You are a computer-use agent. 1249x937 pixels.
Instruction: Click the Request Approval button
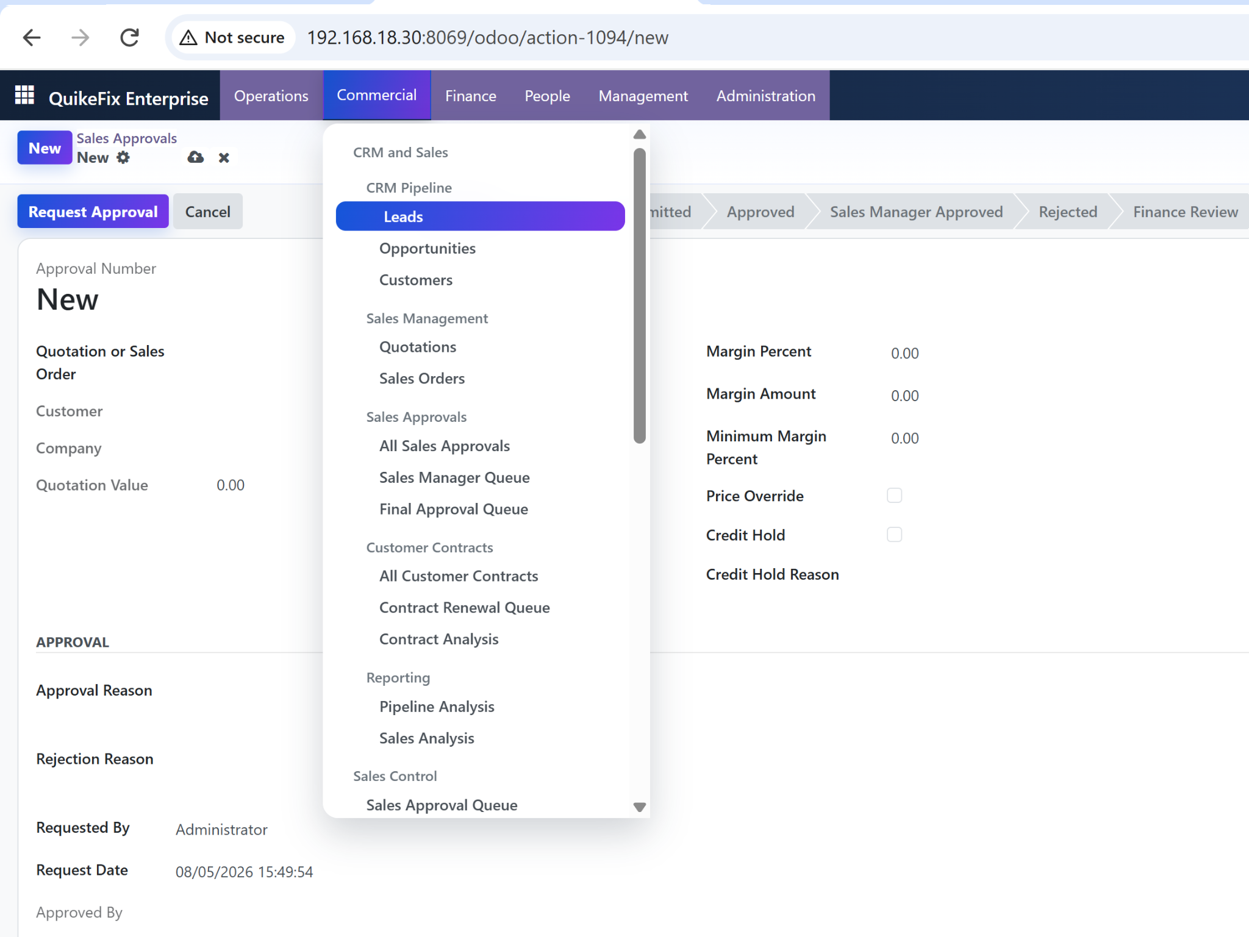click(93, 212)
